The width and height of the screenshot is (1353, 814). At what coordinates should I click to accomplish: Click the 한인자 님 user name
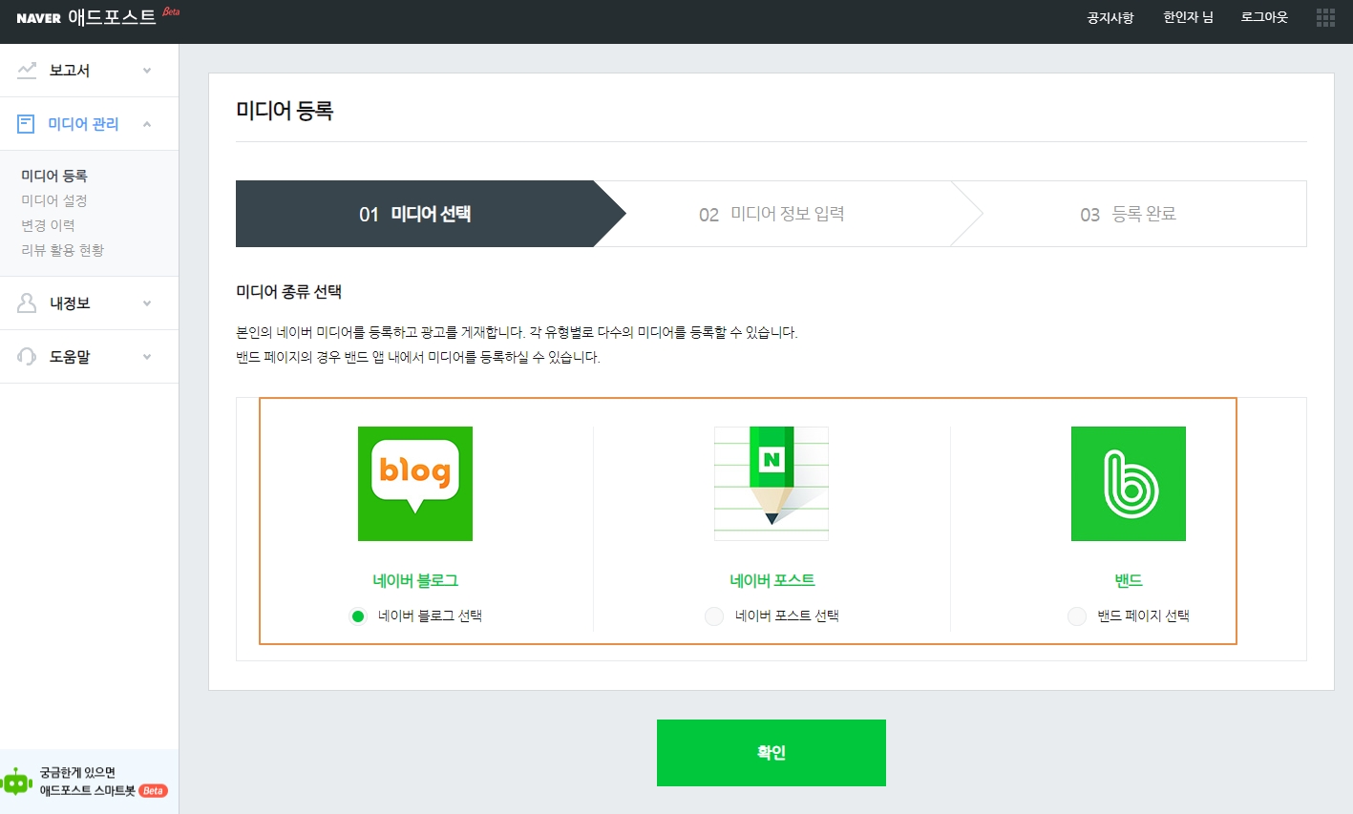click(1188, 17)
